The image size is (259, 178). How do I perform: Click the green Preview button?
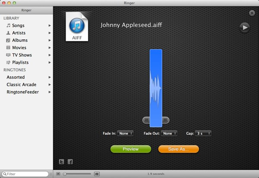coord(131,149)
